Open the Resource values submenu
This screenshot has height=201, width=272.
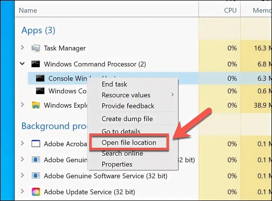coord(126,95)
